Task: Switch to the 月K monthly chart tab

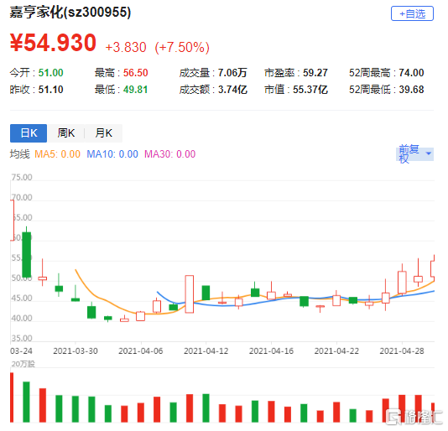Action: point(104,133)
